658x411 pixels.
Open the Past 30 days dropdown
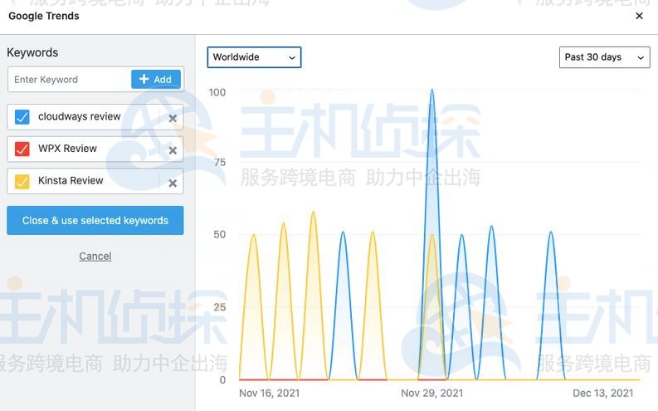click(x=604, y=57)
